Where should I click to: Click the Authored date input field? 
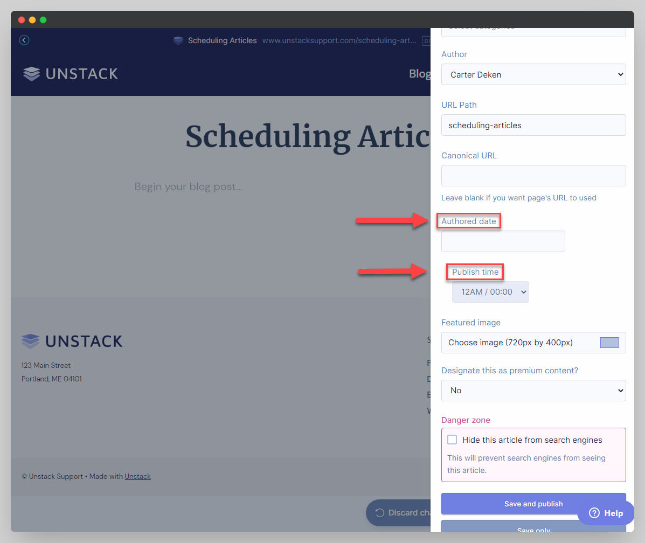pos(502,241)
